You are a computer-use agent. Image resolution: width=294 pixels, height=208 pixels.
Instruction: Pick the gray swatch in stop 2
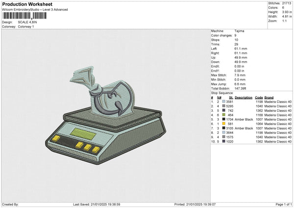[x=224, y=105]
